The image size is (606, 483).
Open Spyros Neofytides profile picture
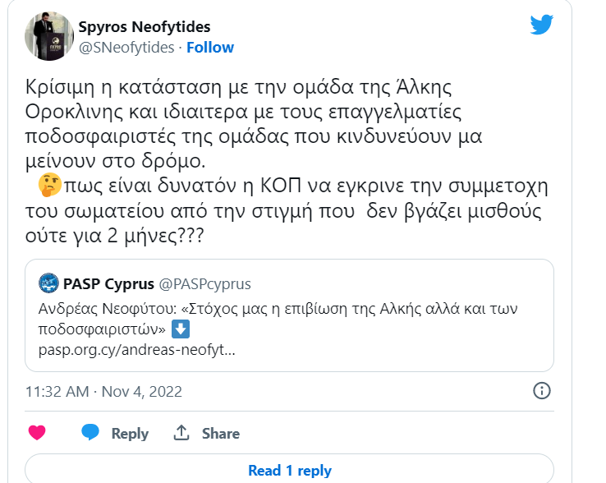pyautogui.click(x=49, y=36)
